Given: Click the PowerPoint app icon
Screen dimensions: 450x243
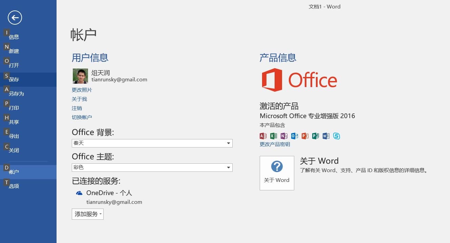Looking at the screenshot, I should coord(305,136).
